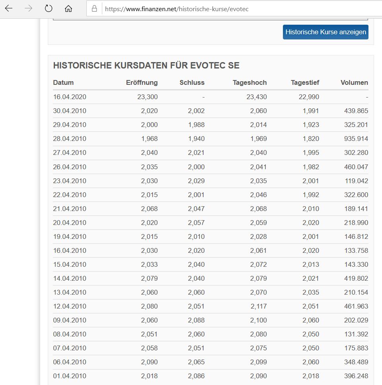Viewport: 382px width, 385px height.
Task: Open the browser home page icon
Action: (68, 9)
